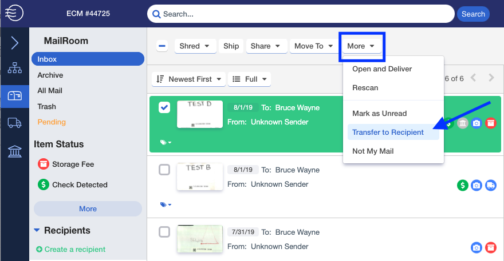
Task: Click the Create a recipient link
Action: tap(74, 249)
